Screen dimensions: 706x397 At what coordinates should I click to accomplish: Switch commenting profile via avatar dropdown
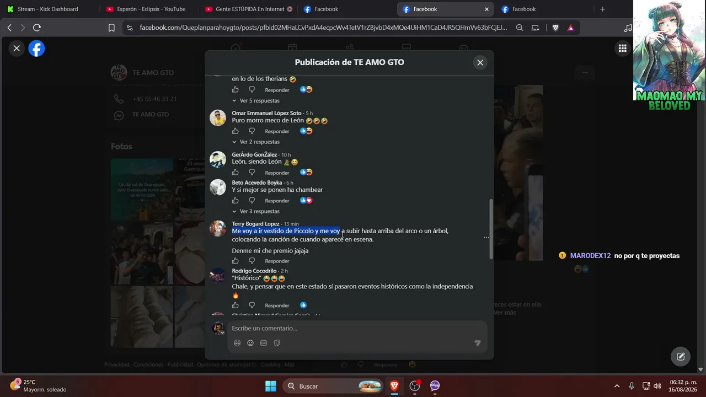(218, 328)
